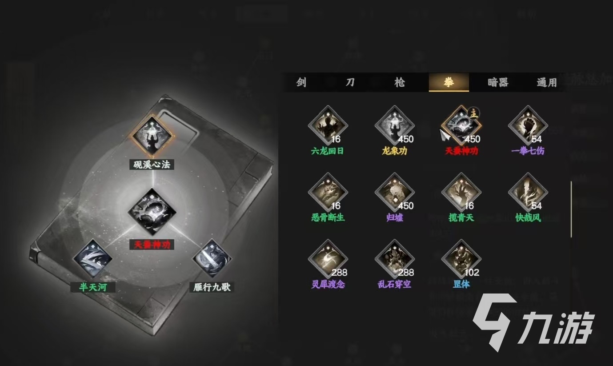Choose the 恶骨断生 skill icon
This screenshot has height=366, width=613.
click(328, 193)
